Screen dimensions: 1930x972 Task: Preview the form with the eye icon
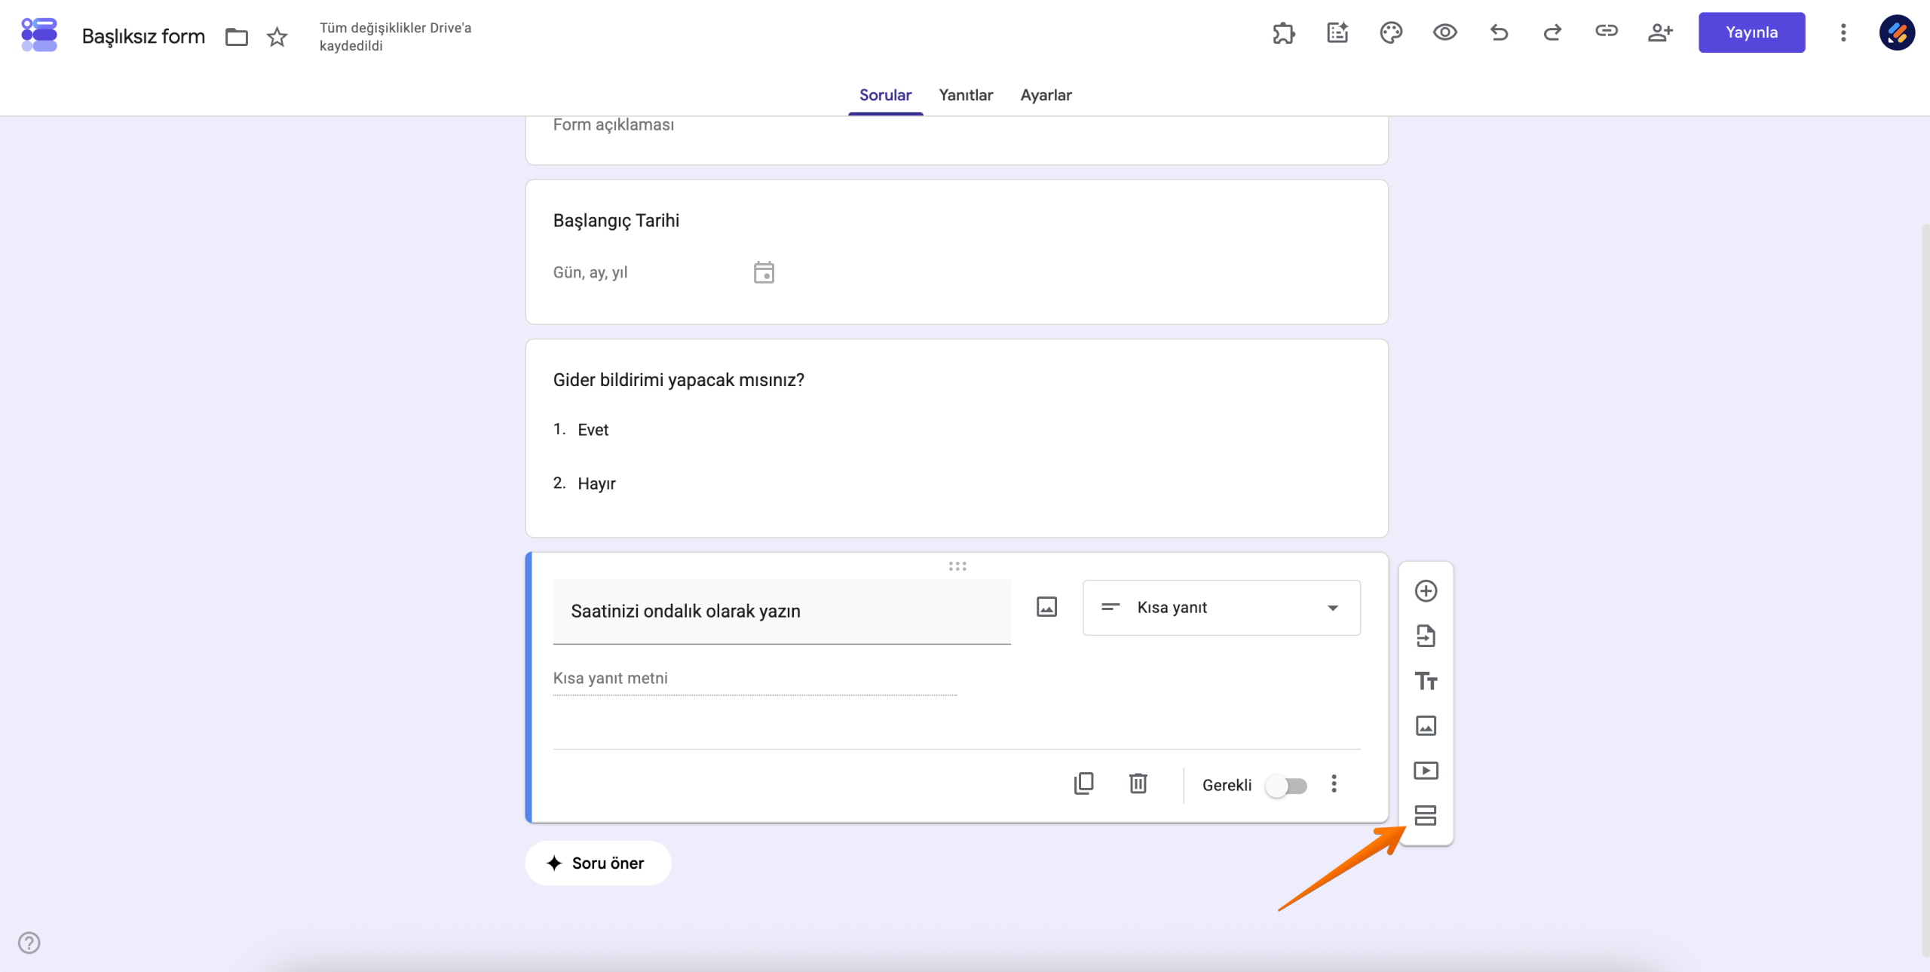[1444, 32]
